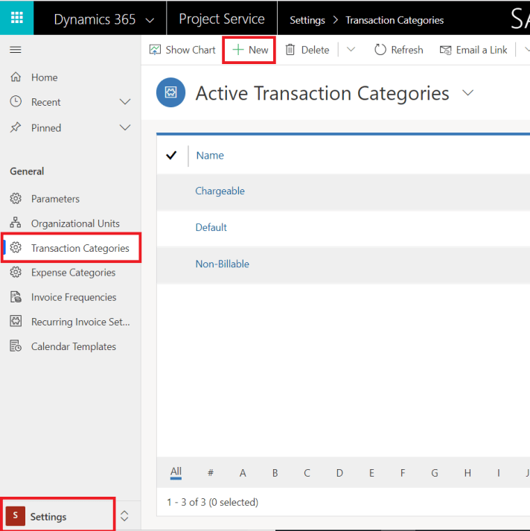
Task: Click Email a Link command
Action: (x=473, y=50)
